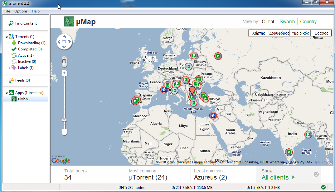Screen dimensions: 335x192
Task: Select Labels (1) in sidebar
Action: (26, 68)
